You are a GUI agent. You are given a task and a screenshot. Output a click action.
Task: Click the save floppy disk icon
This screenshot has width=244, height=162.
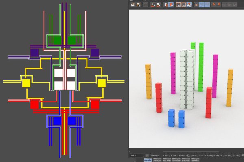pyautogui.click(x=139, y=5)
